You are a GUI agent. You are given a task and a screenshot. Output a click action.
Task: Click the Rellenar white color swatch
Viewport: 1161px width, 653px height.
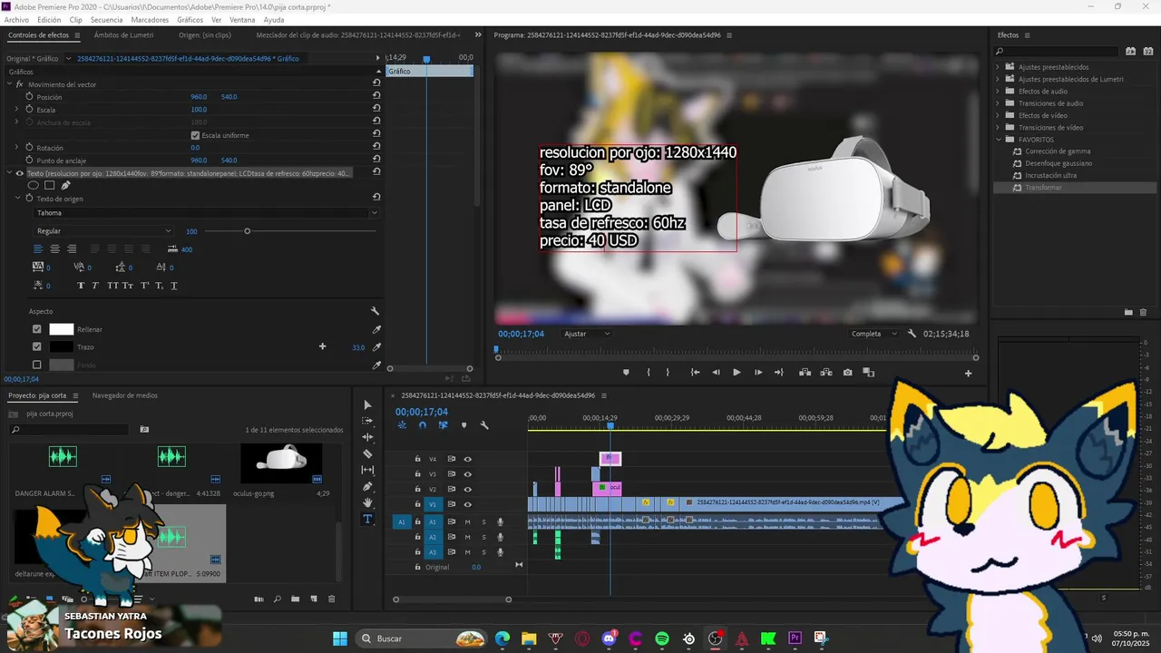coord(61,330)
